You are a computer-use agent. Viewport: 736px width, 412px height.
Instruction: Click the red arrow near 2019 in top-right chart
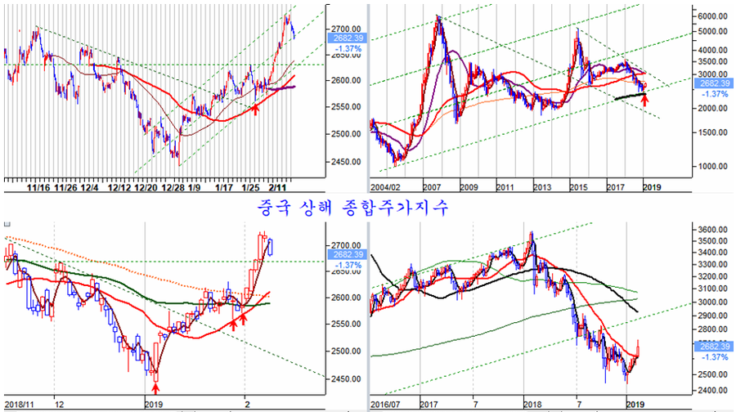pos(644,100)
